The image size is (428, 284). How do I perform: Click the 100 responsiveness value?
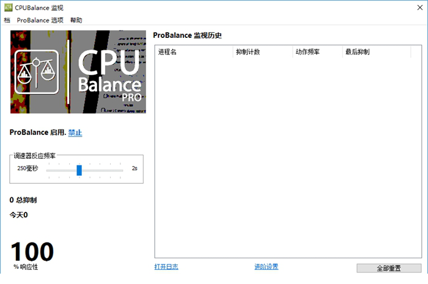32,252
